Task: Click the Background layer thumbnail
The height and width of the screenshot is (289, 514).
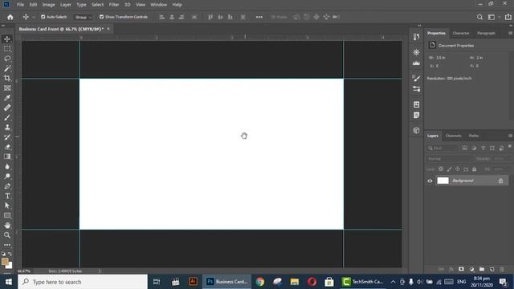Action: [x=443, y=181]
